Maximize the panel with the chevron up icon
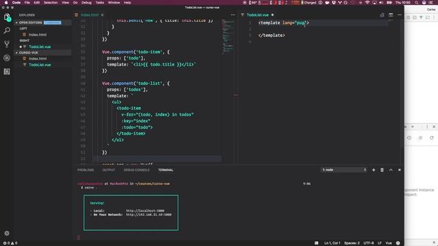 pyautogui.click(x=391, y=170)
